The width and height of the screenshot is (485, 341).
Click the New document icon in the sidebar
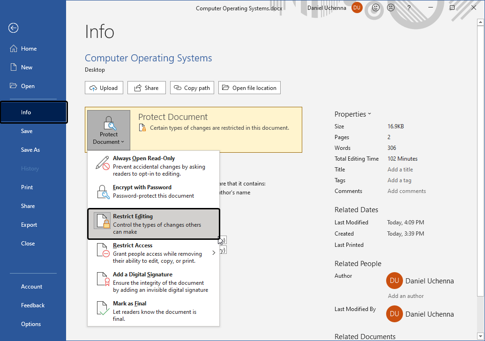(x=15, y=67)
